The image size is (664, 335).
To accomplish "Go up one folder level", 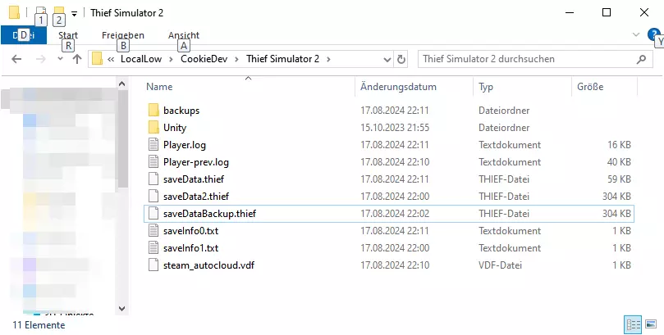I will pyautogui.click(x=77, y=59).
